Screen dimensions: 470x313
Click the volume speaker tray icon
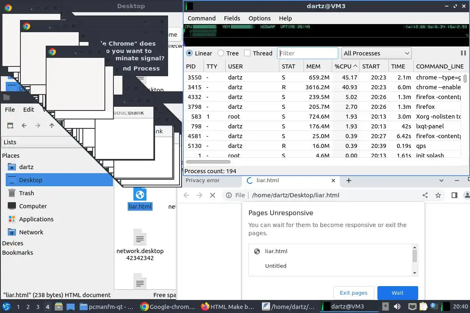coord(397,306)
